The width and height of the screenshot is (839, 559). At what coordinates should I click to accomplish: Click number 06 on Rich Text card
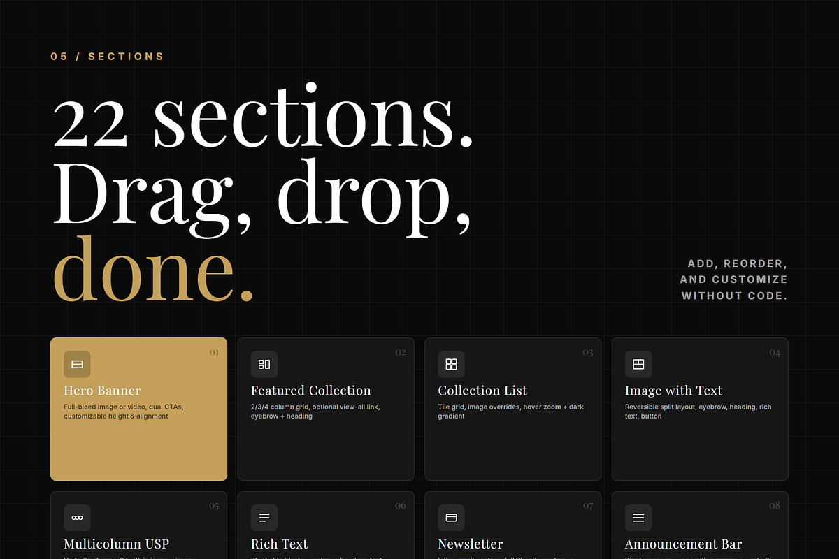pyautogui.click(x=401, y=506)
